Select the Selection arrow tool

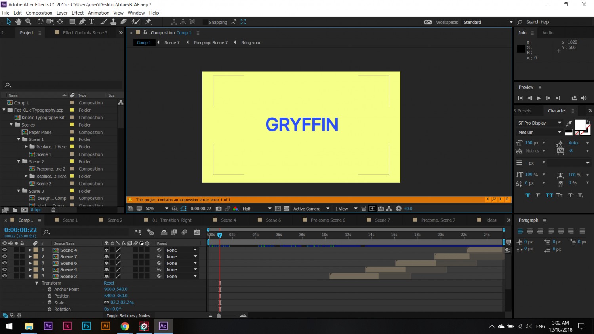tap(9, 22)
